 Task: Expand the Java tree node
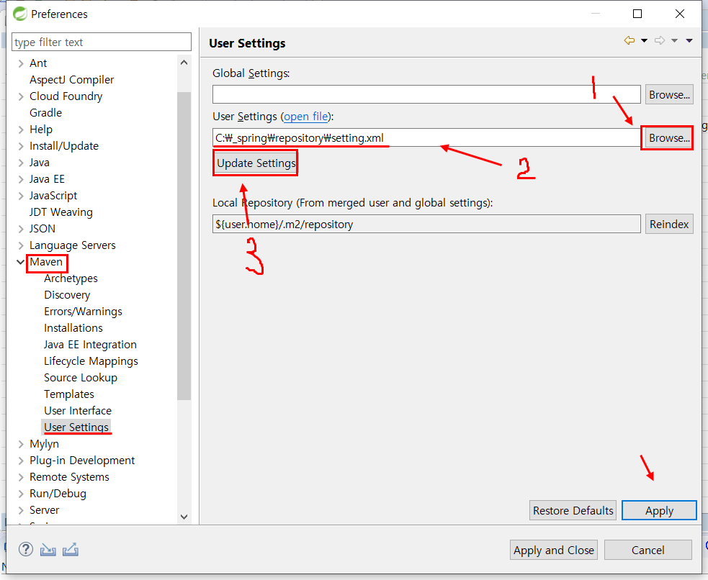(21, 163)
